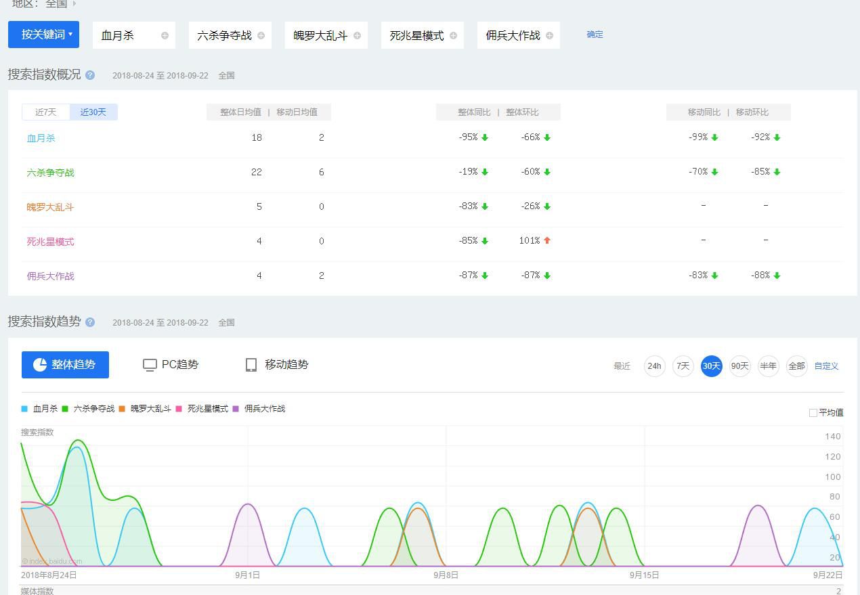The image size is (860, 595).
Task: Switch the overview to 近7天
Action: [x=46, y=112]
